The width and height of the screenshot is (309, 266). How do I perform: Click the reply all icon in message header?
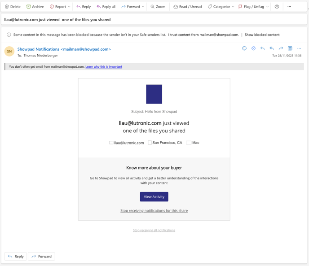[272, 48]
